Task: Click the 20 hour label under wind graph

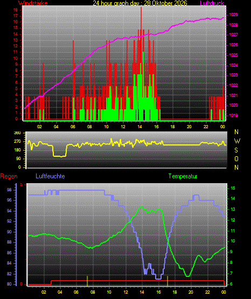Action: tap(189, 127)
